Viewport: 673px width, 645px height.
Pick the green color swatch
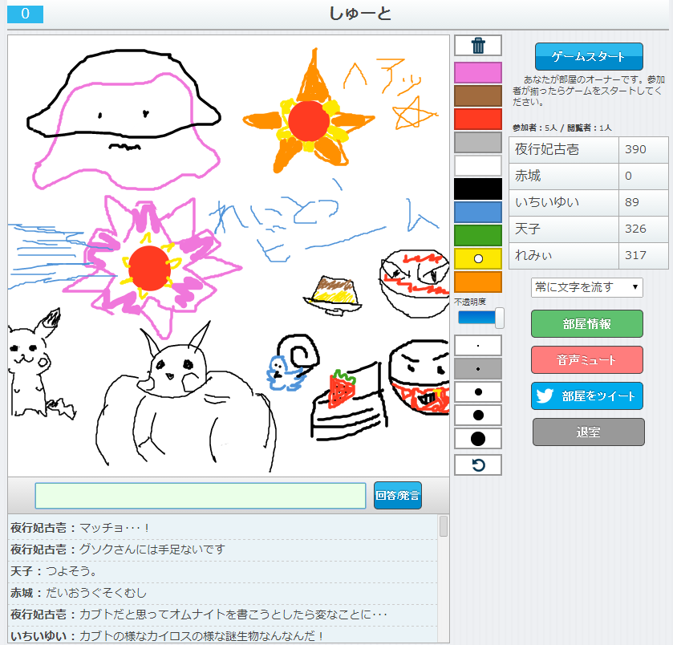[x=478, y=235]
